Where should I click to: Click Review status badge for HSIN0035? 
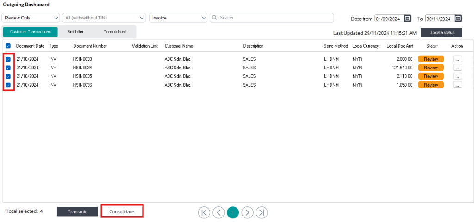(x=431, y=76)
